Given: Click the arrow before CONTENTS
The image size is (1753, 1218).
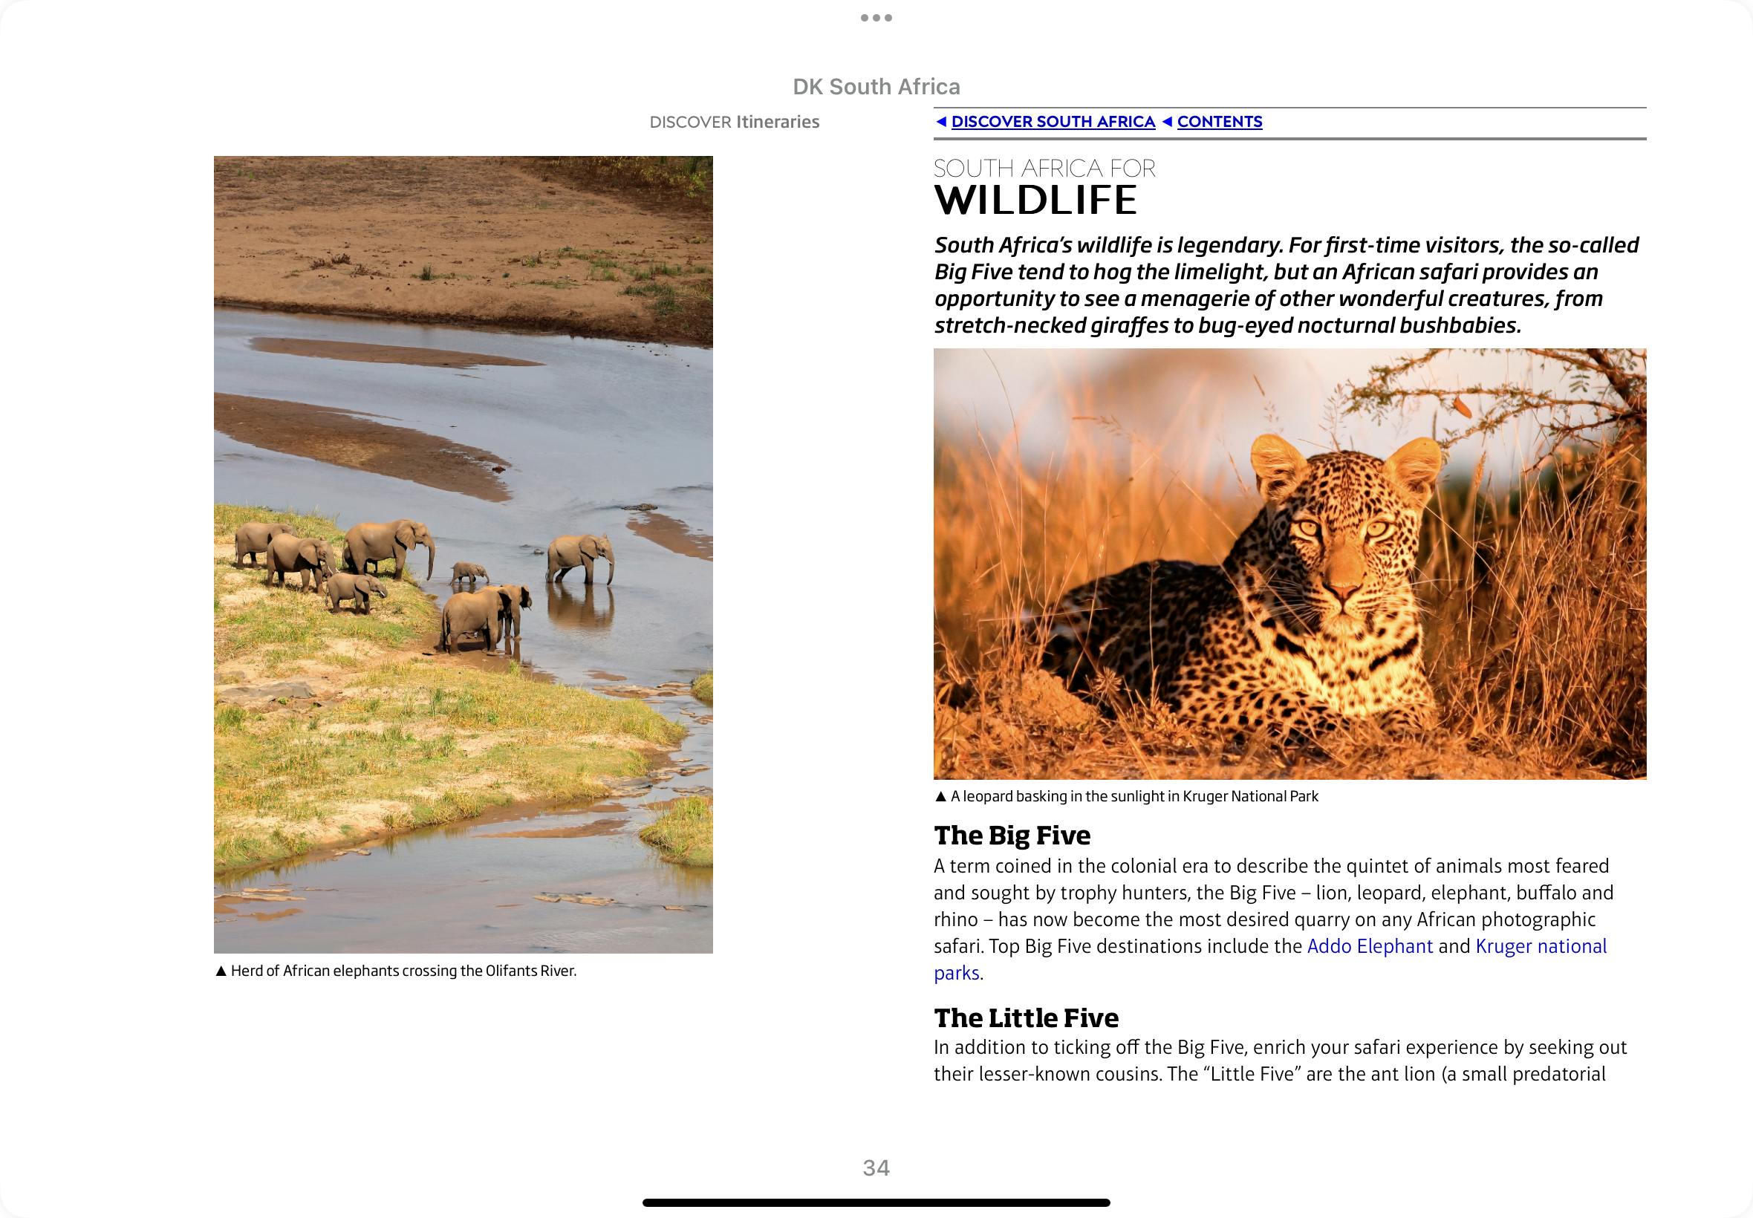Looking at the screenshot, I should tap(1167, 121).
